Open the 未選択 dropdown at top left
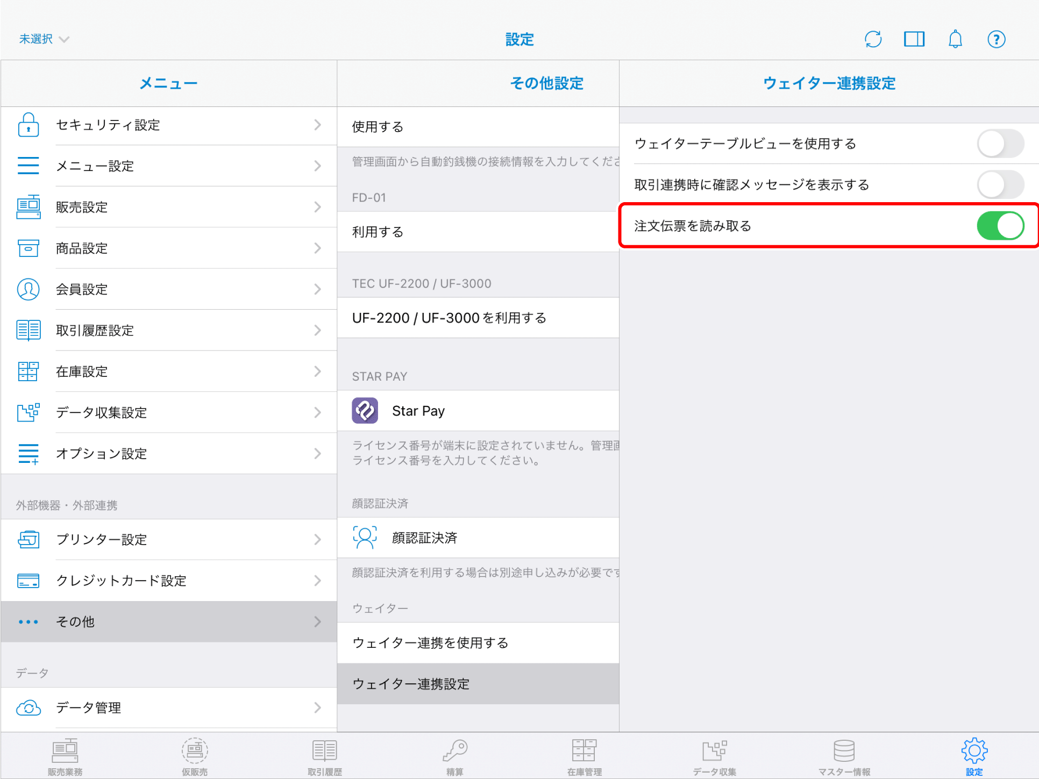 click(x=44, y=39)
